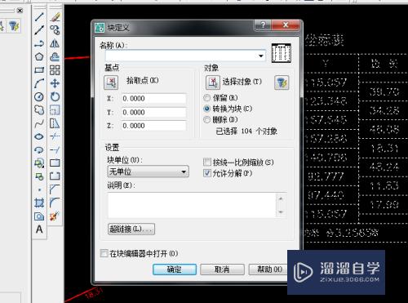This screenshot has height=303, width=408.
Task: Select the Stretch tool
Action: (x=55, y=123)
